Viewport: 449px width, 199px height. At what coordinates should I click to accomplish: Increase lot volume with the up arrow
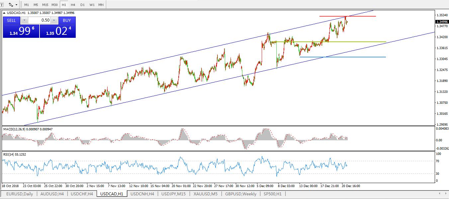click(x=54, y=20)
